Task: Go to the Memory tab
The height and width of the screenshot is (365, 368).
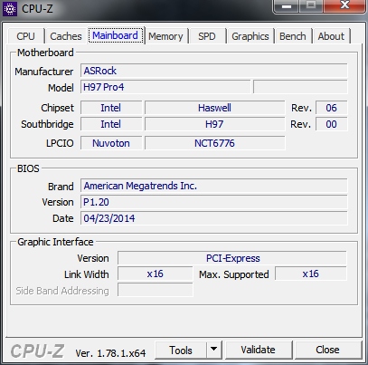Action: [x=165, y=36]
